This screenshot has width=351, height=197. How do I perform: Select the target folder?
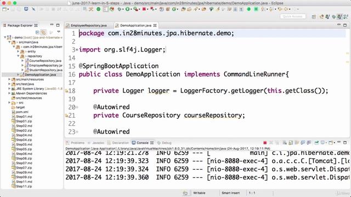coord(20,107)
